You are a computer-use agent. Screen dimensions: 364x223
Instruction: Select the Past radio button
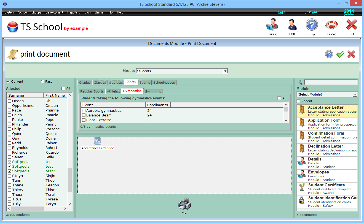click(42, 81)
